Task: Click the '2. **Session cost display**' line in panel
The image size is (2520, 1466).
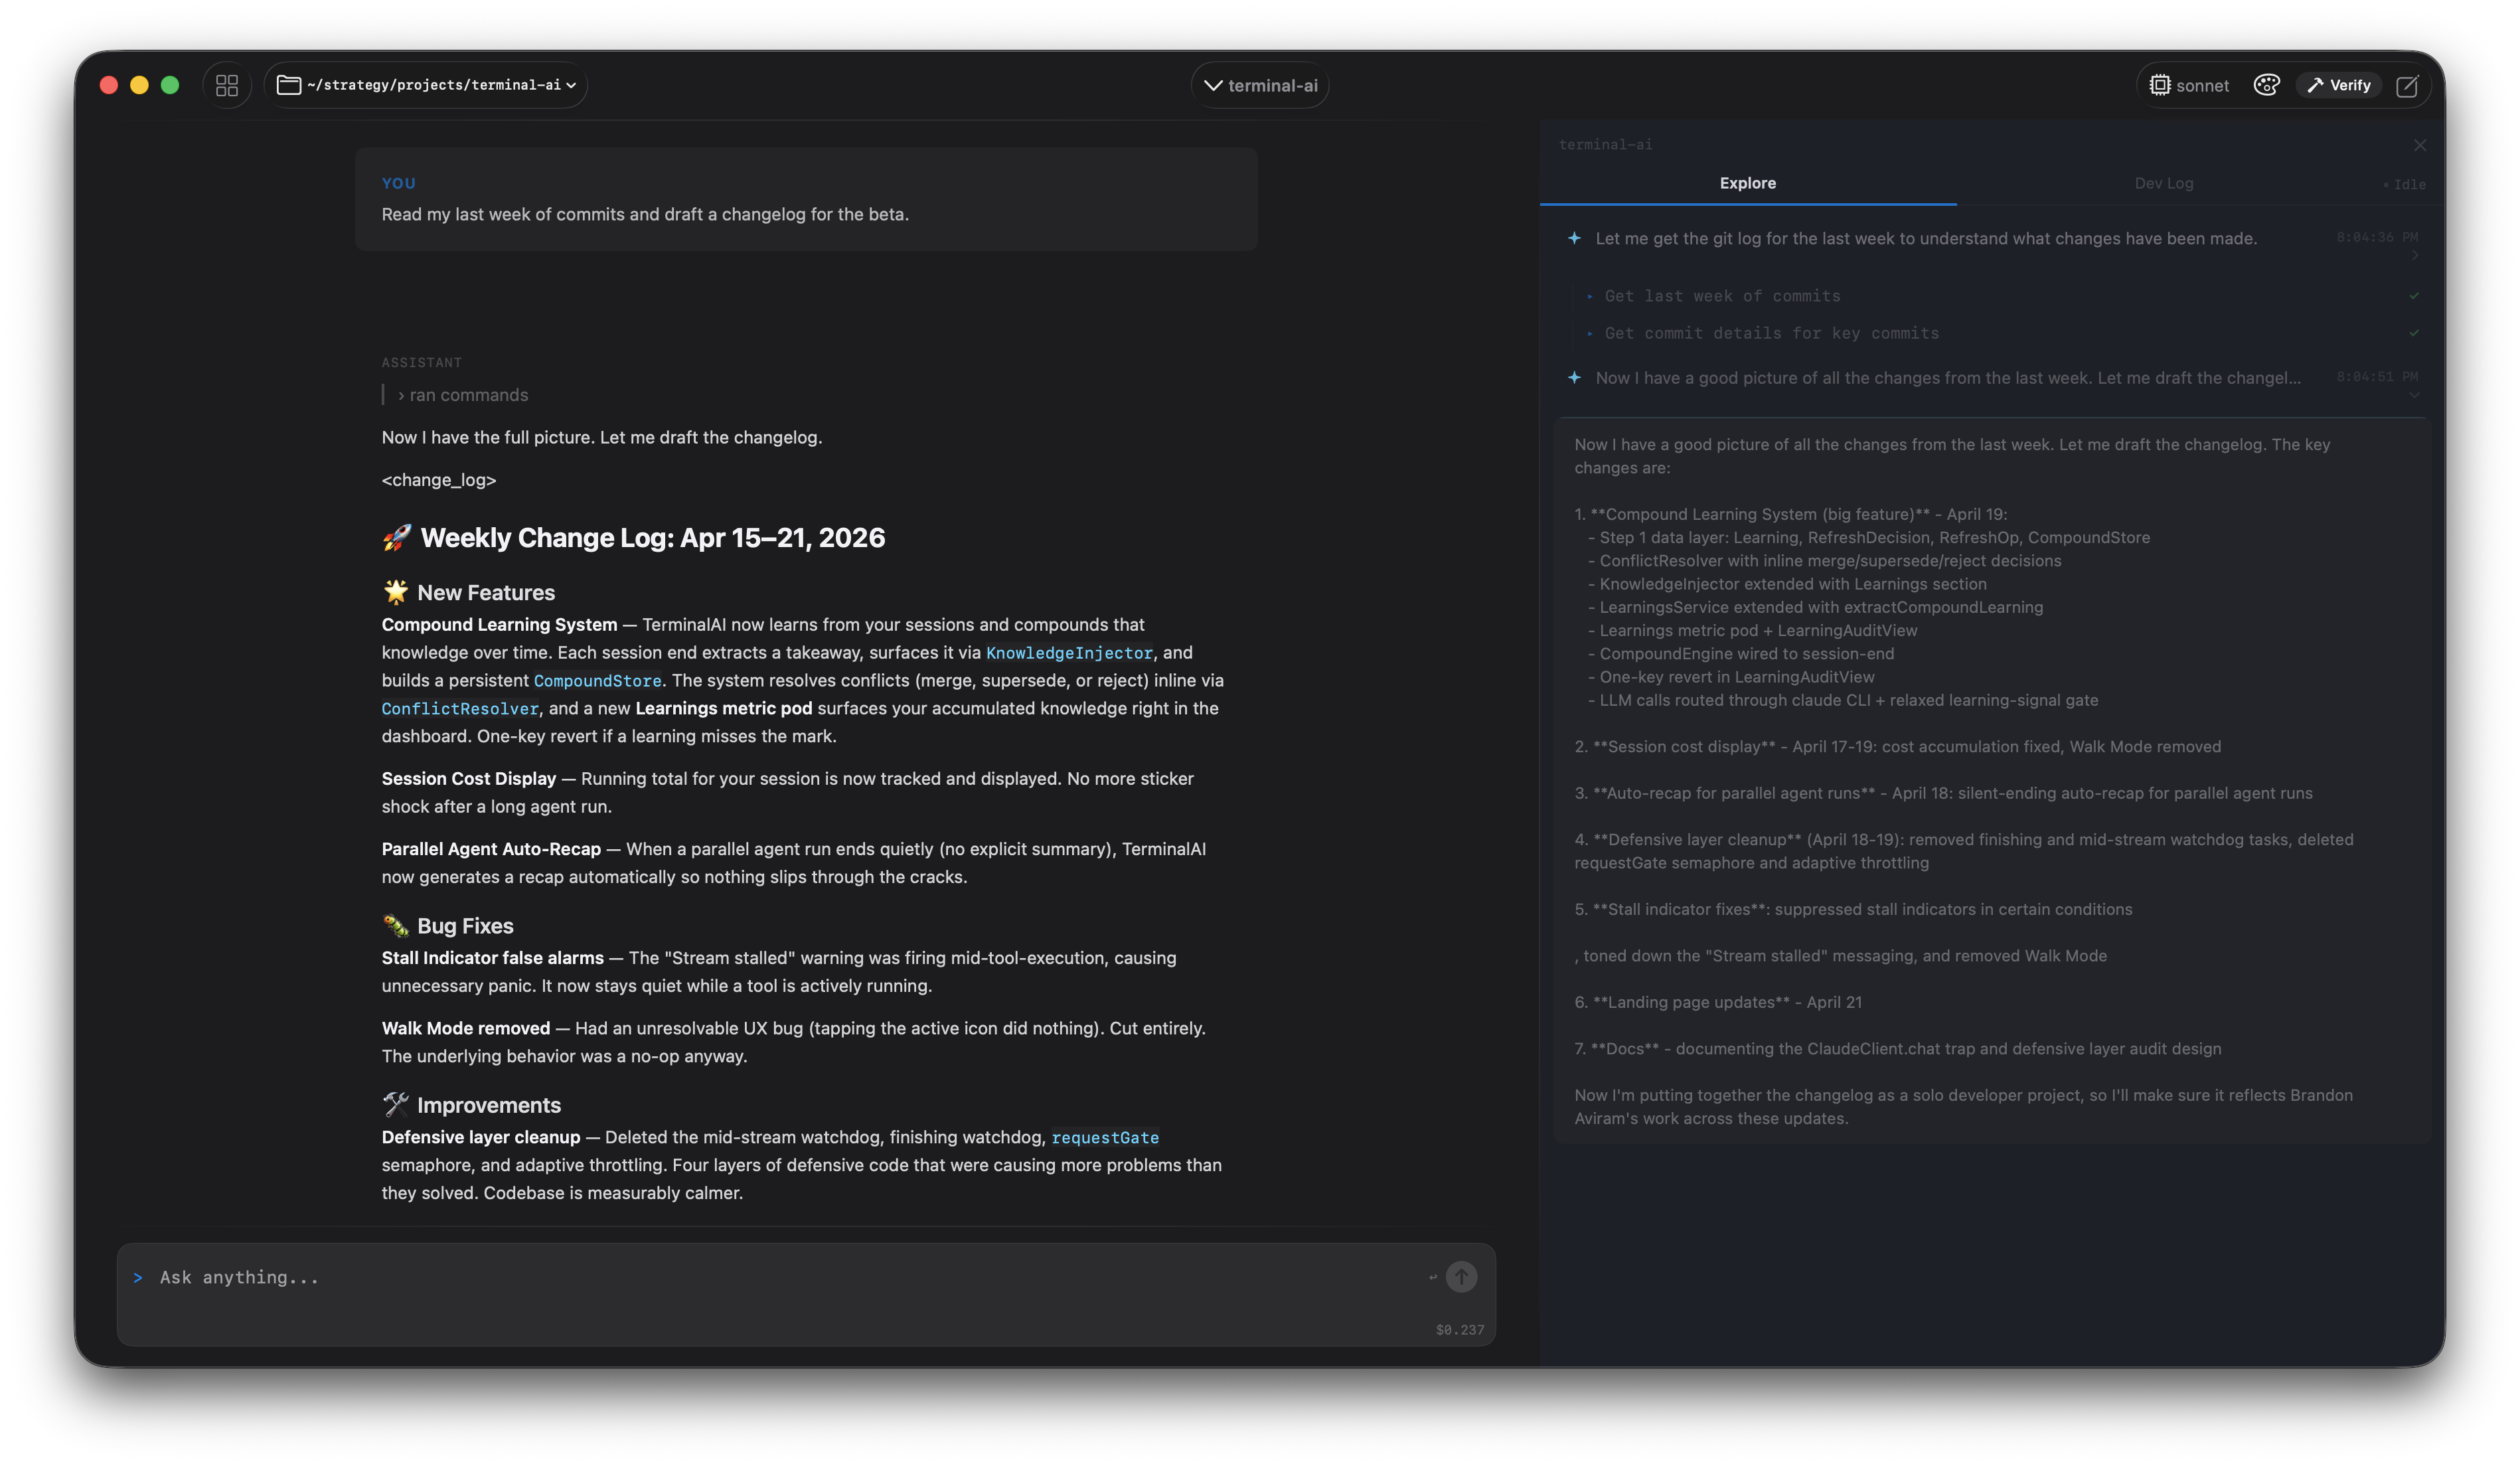Action: point(1897,747)
